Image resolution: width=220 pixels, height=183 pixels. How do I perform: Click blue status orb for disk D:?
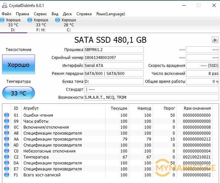coord(2,20)
